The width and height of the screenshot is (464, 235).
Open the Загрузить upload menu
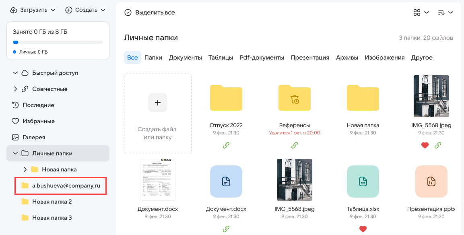click(33, 10)
